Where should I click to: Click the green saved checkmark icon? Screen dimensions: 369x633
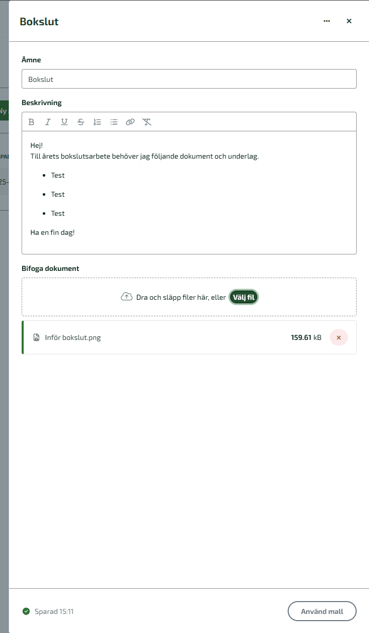click(x=26, y=611)
